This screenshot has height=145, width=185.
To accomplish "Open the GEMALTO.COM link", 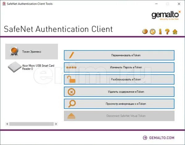I will click(162, 138).
